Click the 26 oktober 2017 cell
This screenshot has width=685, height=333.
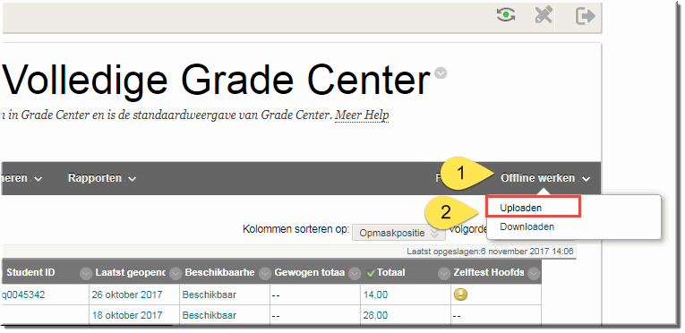point(127,295)
